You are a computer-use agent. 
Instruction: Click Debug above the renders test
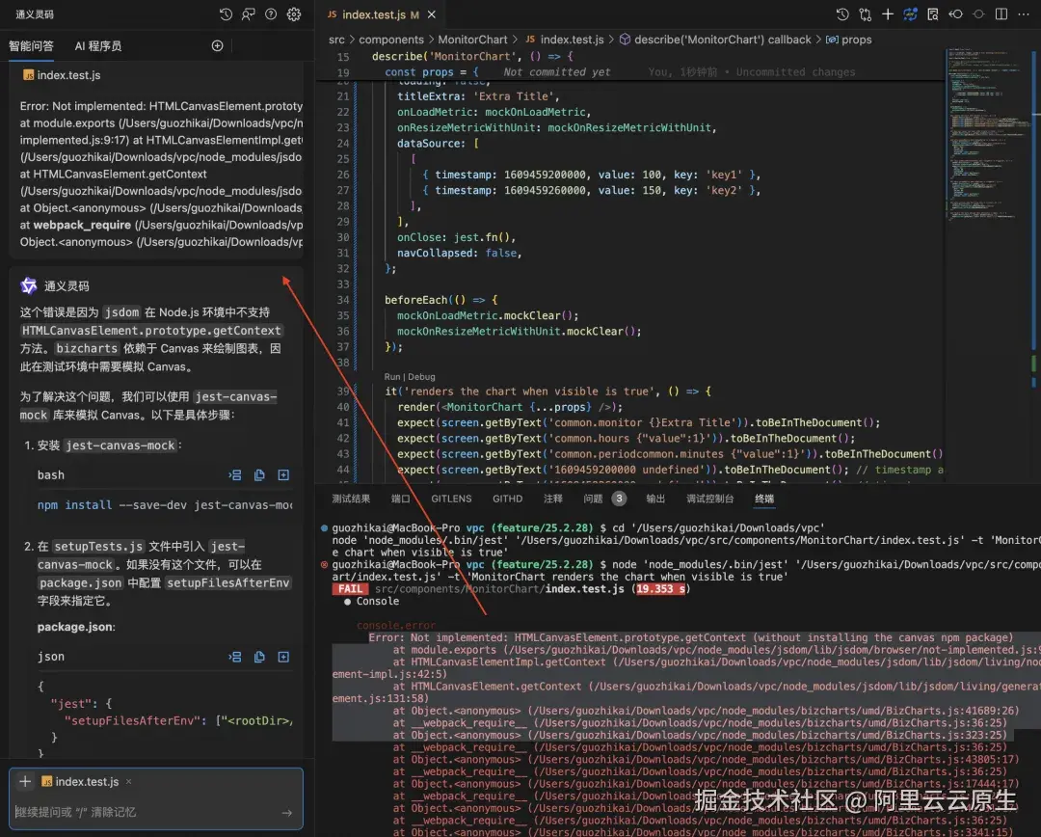(421, 377)
